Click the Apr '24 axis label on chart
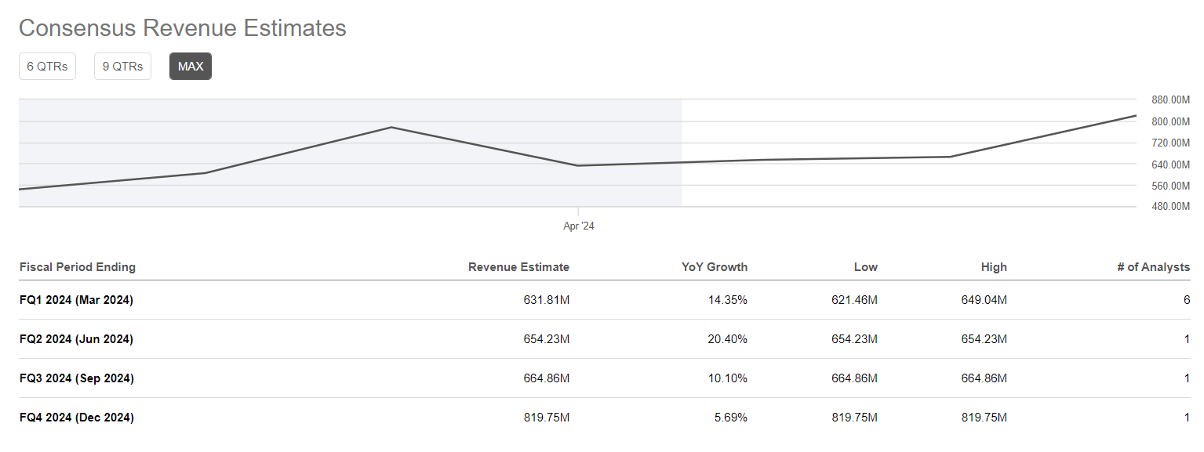Image resolution: width=1204 pixels, height=452 pixels. [x=578, y=225]
